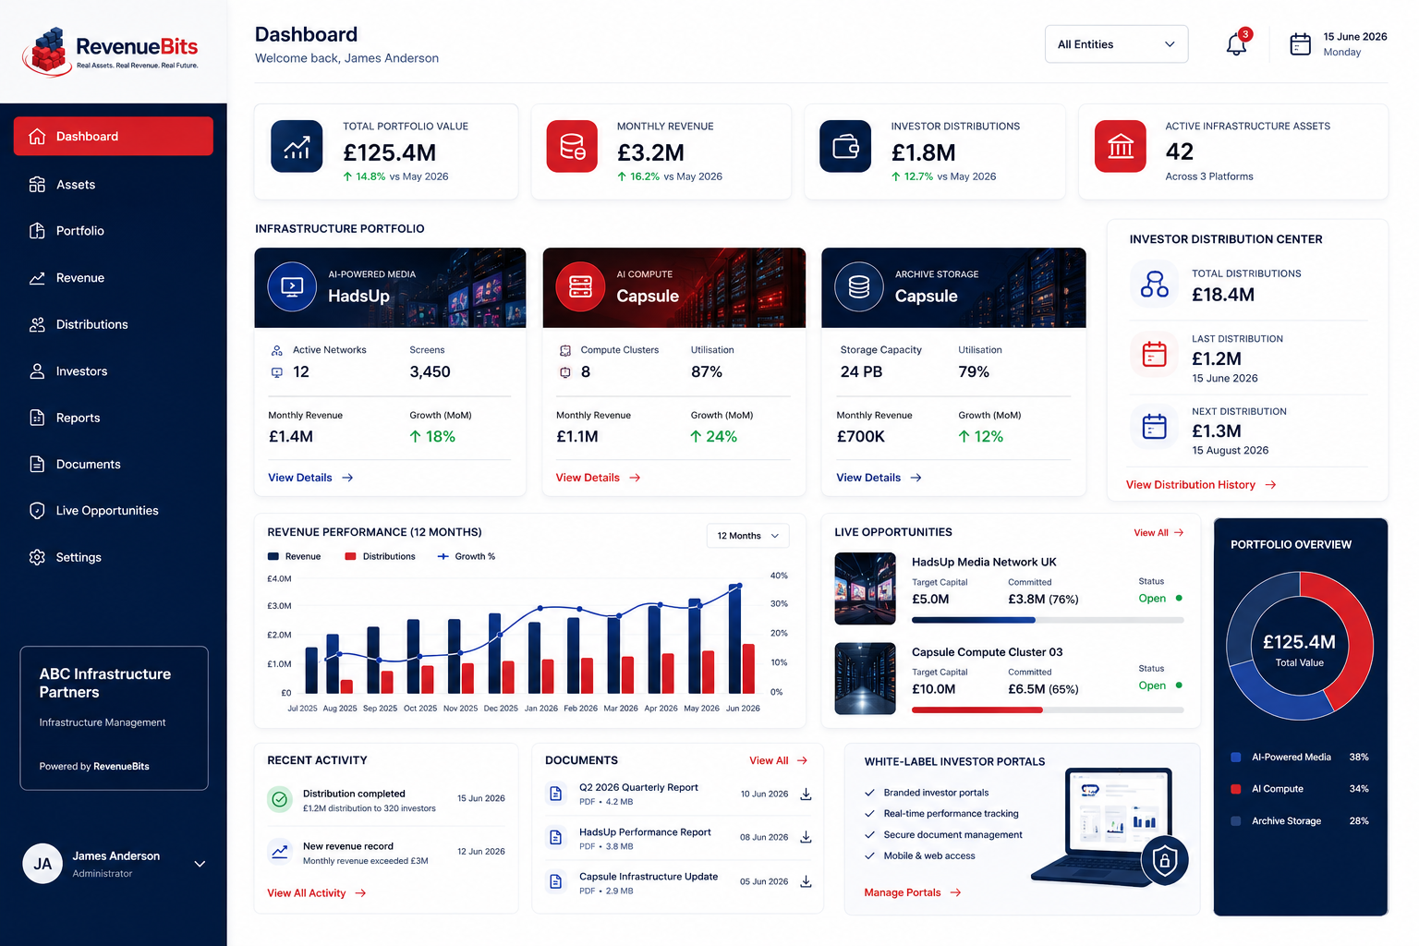Open Assets in the sidebar

[x=114, y=185]
